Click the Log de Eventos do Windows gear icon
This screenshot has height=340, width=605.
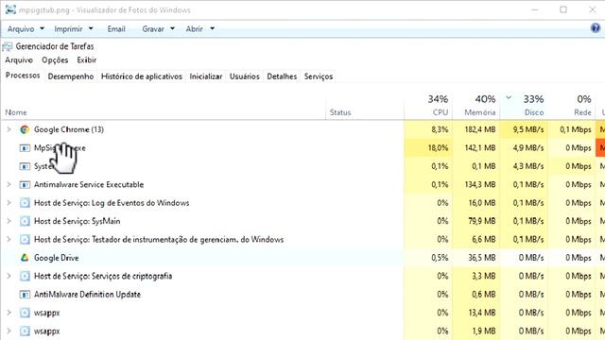[x=25, y=203]
